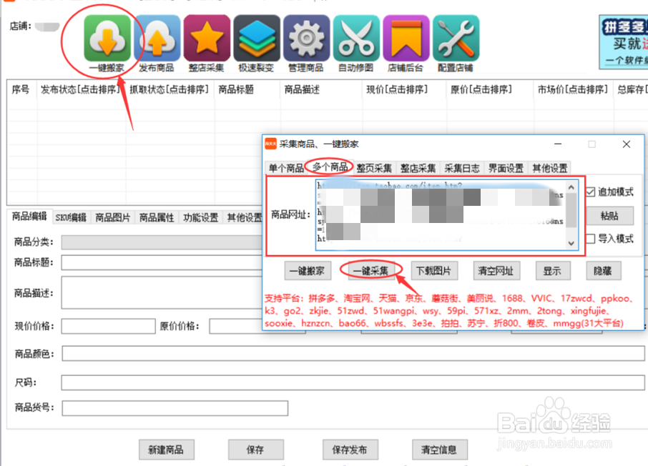This screenshot has height=466, width=648.
Task: Click the 新建商品 button
Action: click(x=166, y=450)
